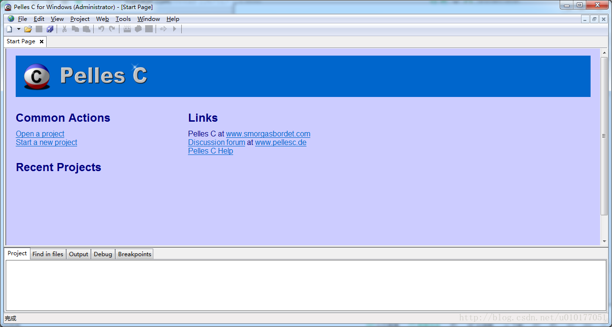612x327 pixels.
Task: Click the Save All toolbar icon
Action: [x=50, y=29]
